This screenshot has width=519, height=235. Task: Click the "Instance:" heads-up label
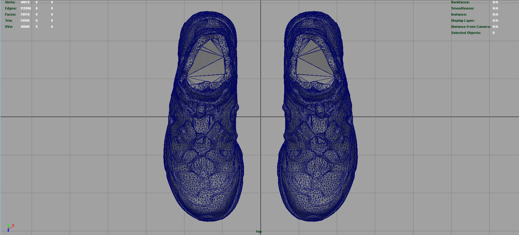click(459, 14)
